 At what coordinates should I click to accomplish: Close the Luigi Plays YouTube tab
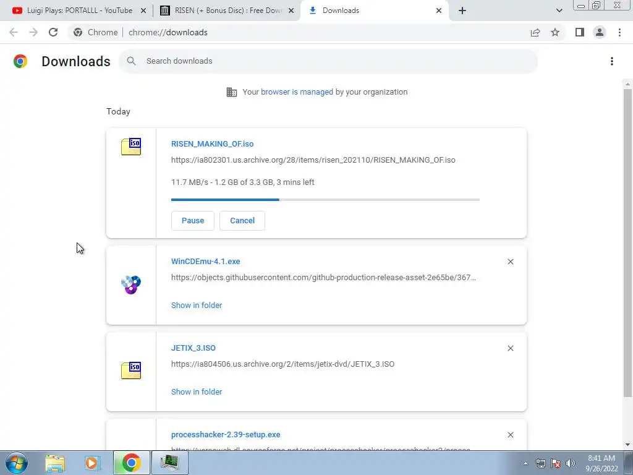coord(143,11)
